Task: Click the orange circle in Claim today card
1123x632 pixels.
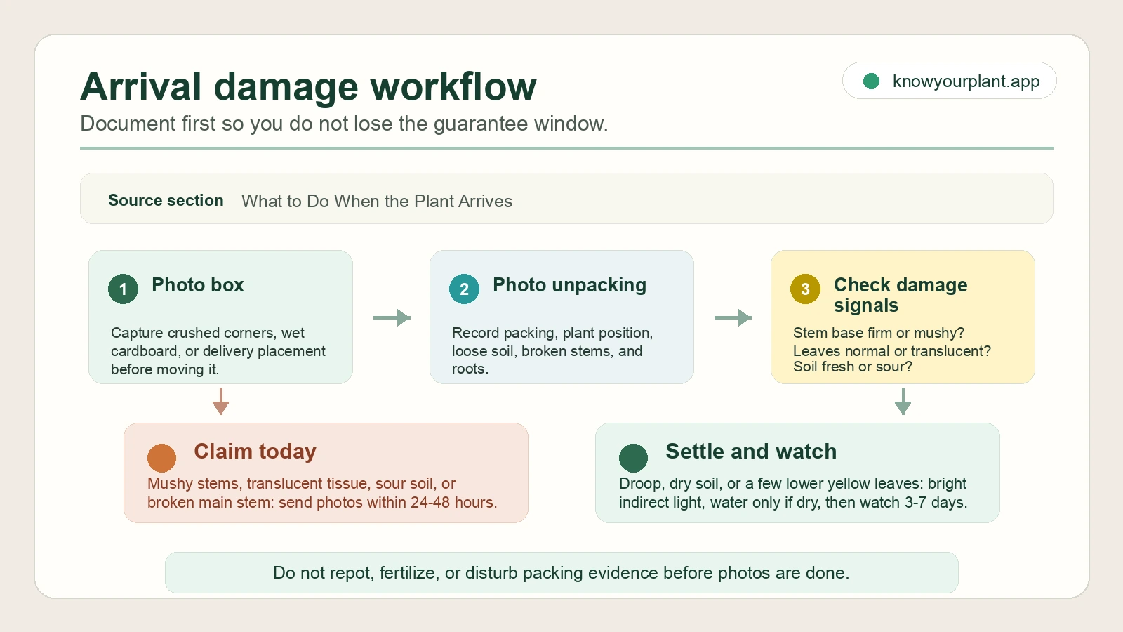Action: 161,458
